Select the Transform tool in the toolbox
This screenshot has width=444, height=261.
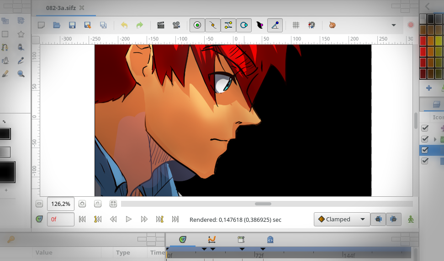[5, 20]
